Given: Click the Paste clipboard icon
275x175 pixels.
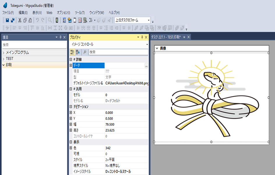Looking at the screenshot, I should pyautogui.click(x=30, y=20).
